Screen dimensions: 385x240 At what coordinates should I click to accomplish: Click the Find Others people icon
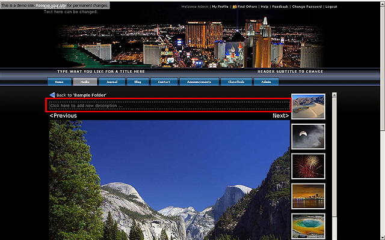point(234,7)
